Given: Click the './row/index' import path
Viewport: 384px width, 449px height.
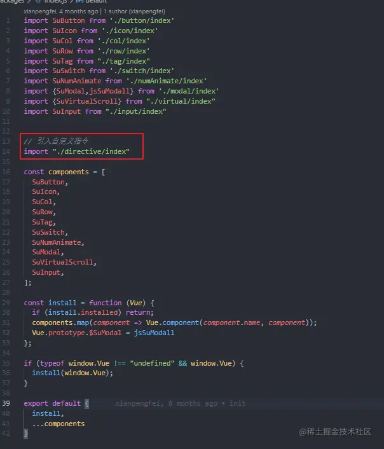Looking at the screenshot, I should 124,51.
